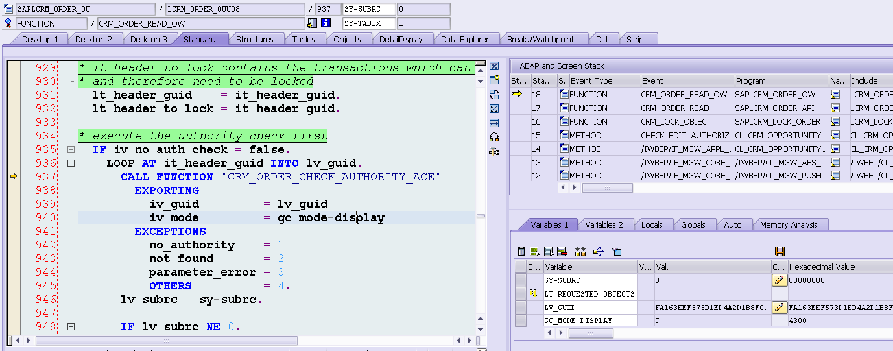Click the delete row icon with red bar

(x=562, y=251)
